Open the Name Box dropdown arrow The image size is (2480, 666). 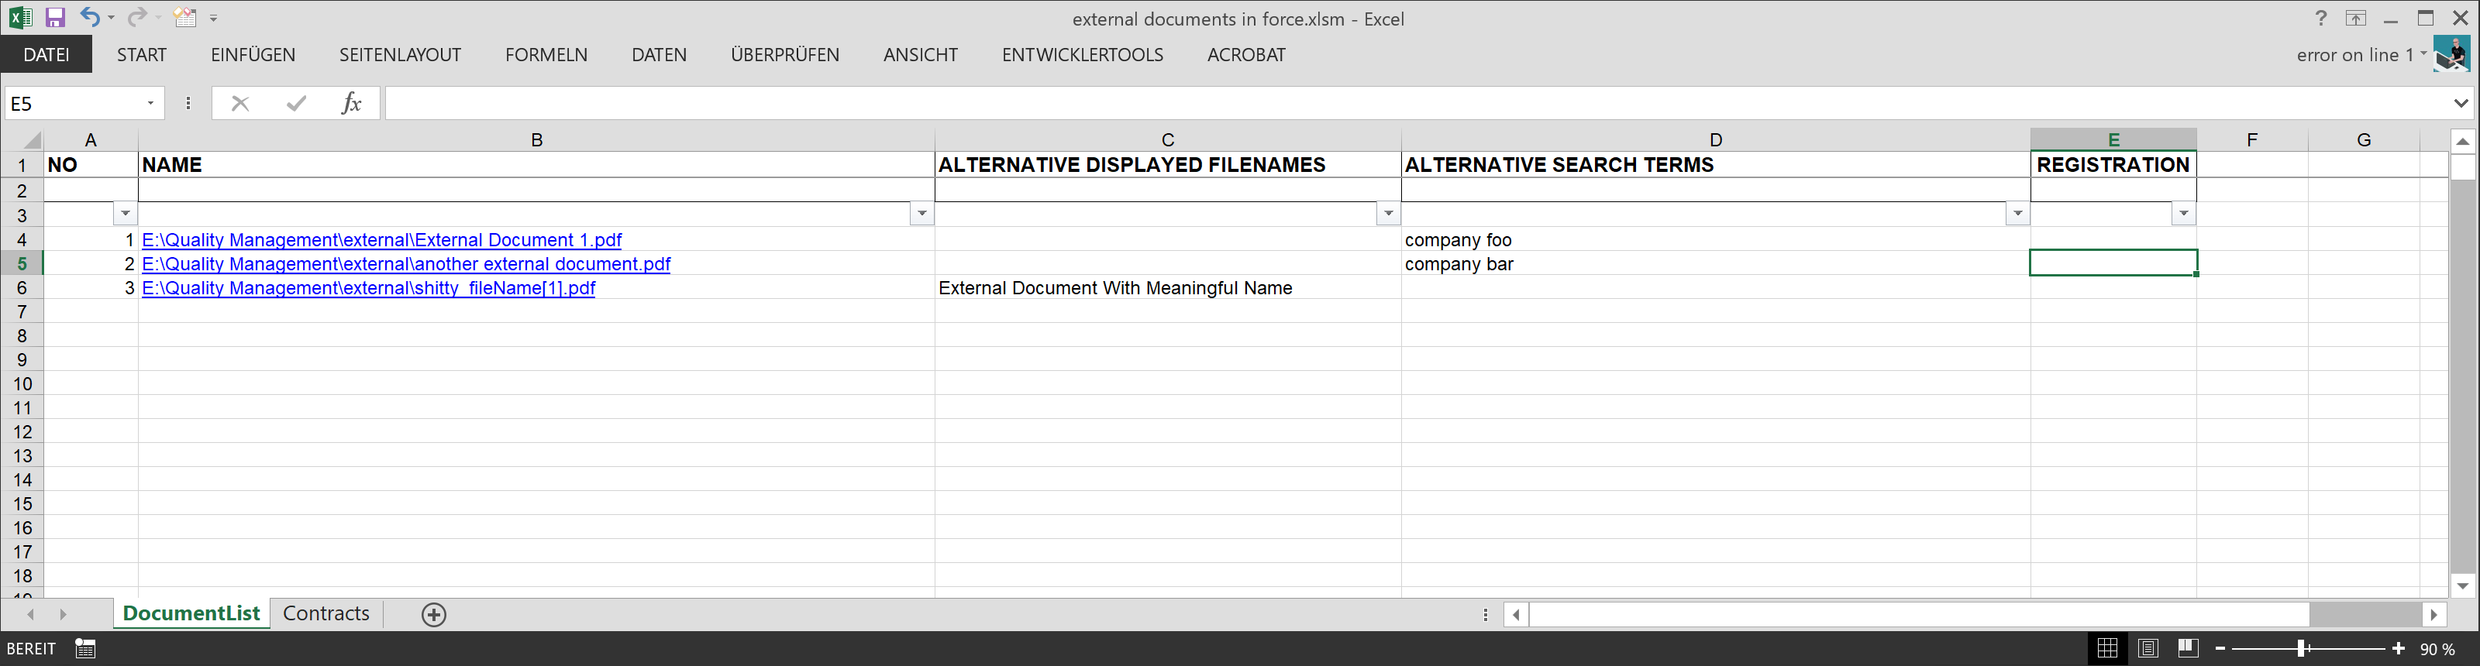pyautogui.click(x=150, y=103)
